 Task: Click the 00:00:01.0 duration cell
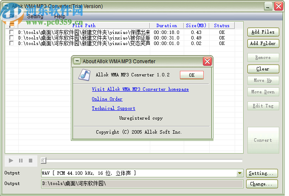pyautogui.click(x=167, y=43)
